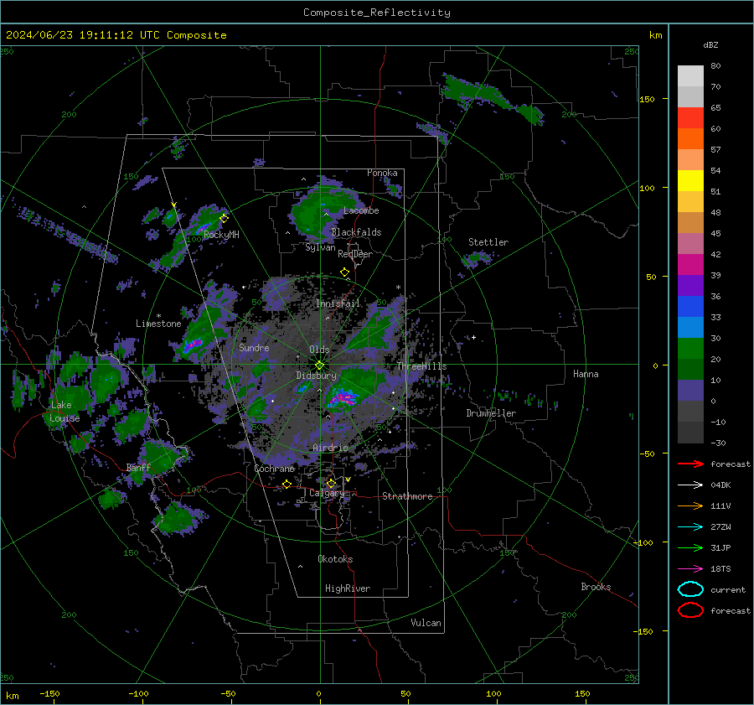Click the Blackfalds label on the map
This screenshot has height=705, width=754.
tap(356, 232)
